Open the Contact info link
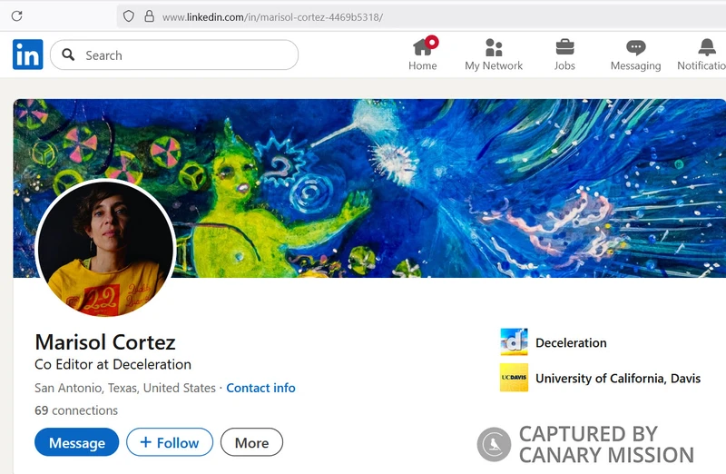Screen dimensions: 726x474 click(260, 388)
